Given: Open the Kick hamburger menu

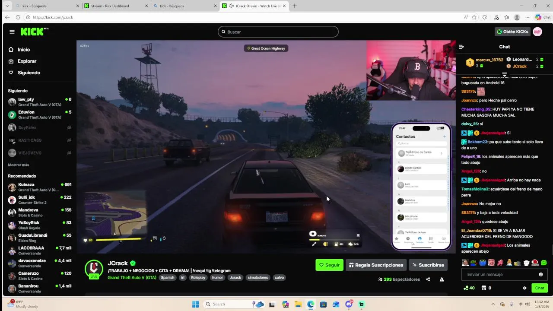Looking at the screenshot, I should click(12, 32).
